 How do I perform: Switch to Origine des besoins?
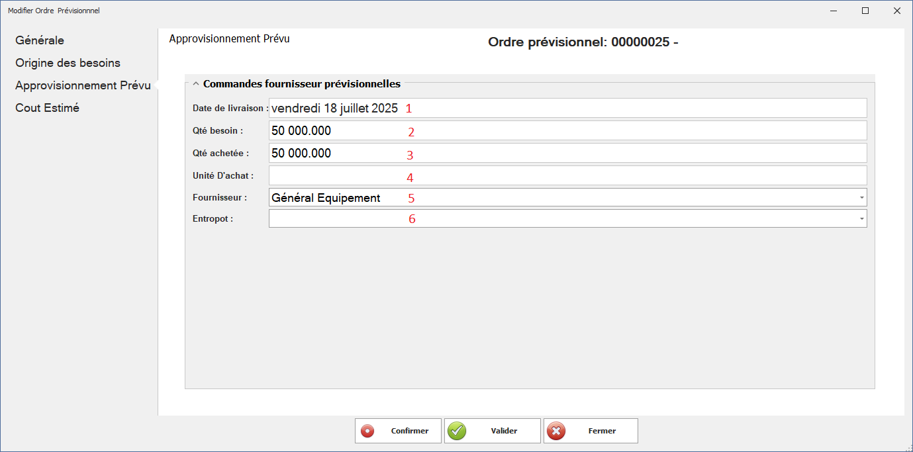(x=68, y=63)
